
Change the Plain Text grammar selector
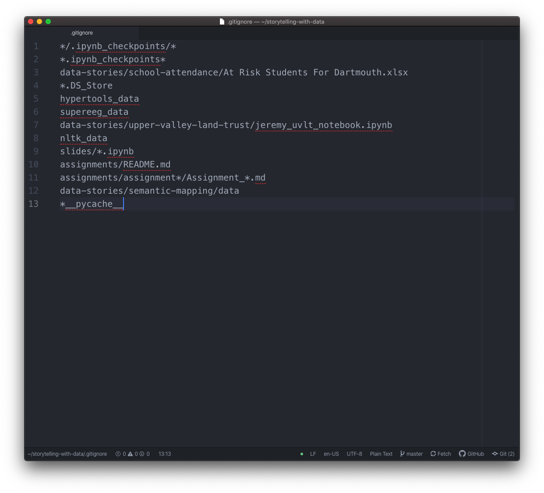click(381, 454)
